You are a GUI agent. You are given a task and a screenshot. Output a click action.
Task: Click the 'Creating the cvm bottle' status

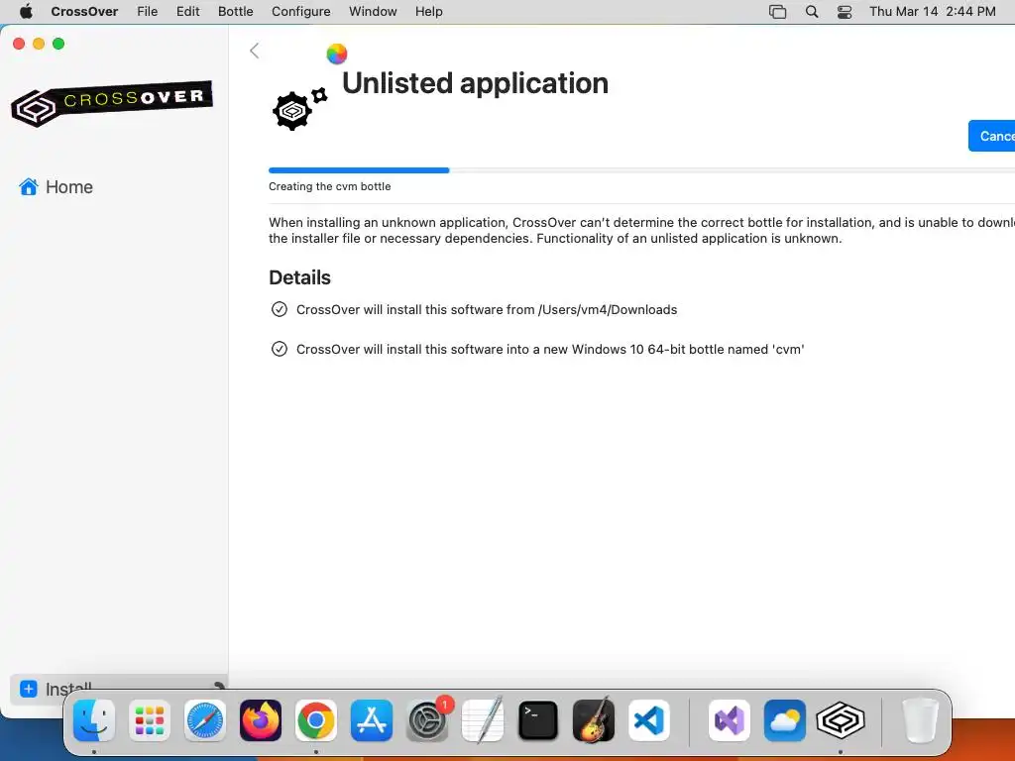pyautogui.click(x=329, y=186)
